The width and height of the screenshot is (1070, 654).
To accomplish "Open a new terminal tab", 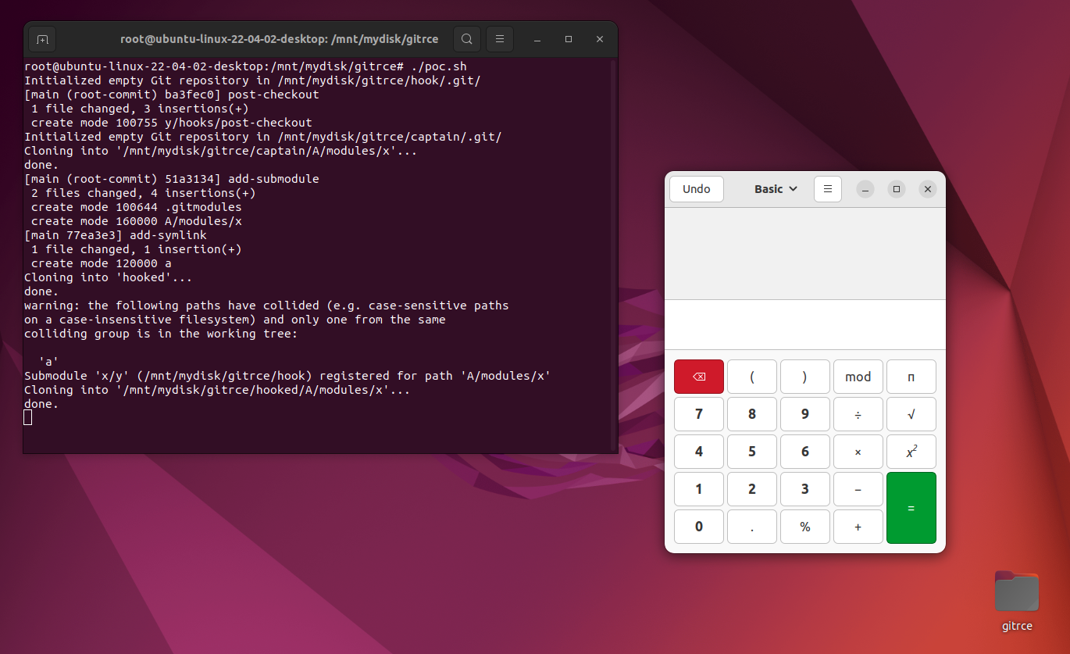I will [41, 38].
